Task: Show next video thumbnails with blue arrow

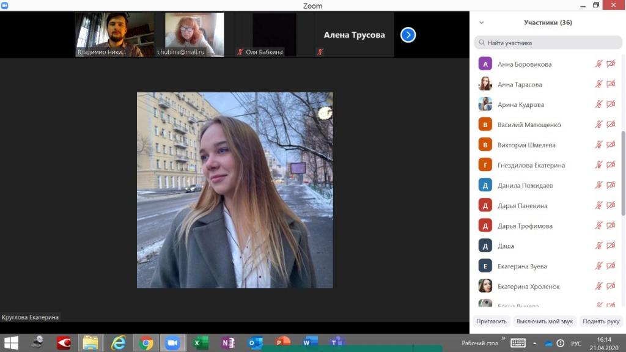Action: [x=408, y=35]
